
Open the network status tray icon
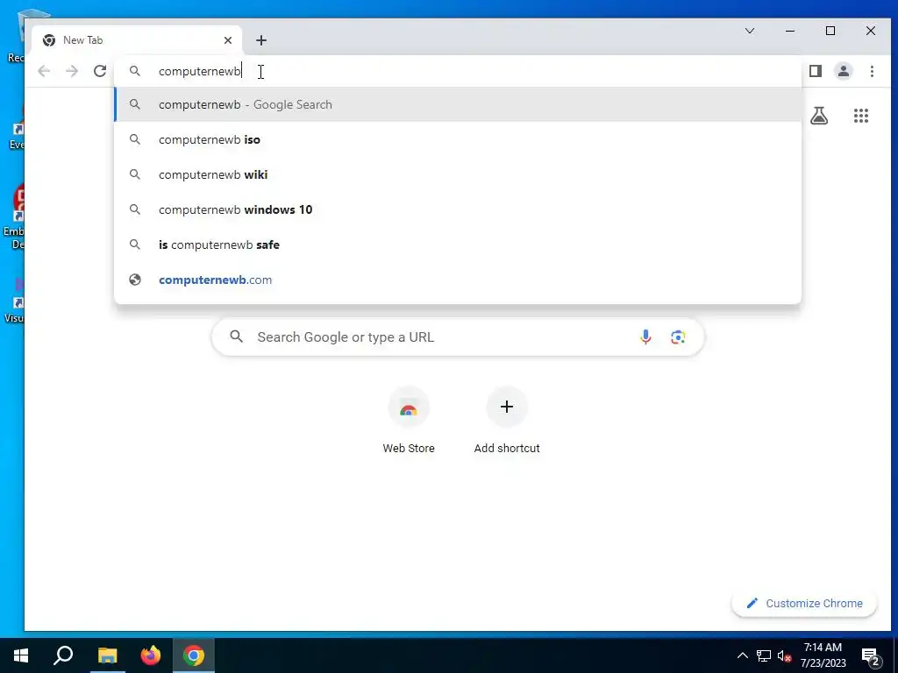pyautogui.click(x=764, y=655)
